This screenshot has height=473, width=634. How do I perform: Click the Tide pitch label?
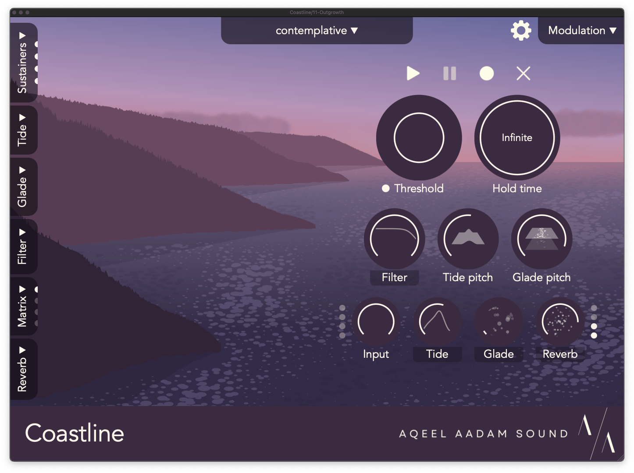click(x=468, y=277)
